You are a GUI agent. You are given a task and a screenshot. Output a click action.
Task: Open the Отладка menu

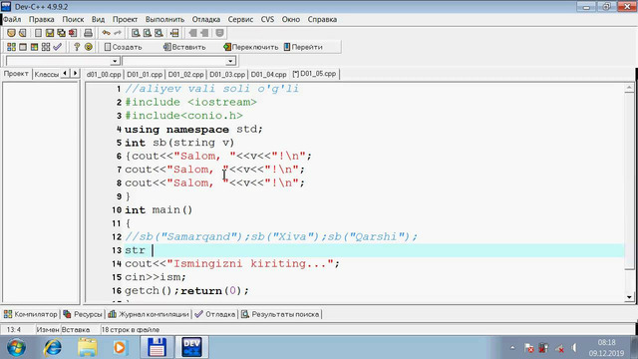pos(206,19)
